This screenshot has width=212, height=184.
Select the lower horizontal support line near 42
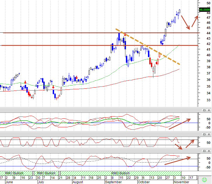[100, 45]
